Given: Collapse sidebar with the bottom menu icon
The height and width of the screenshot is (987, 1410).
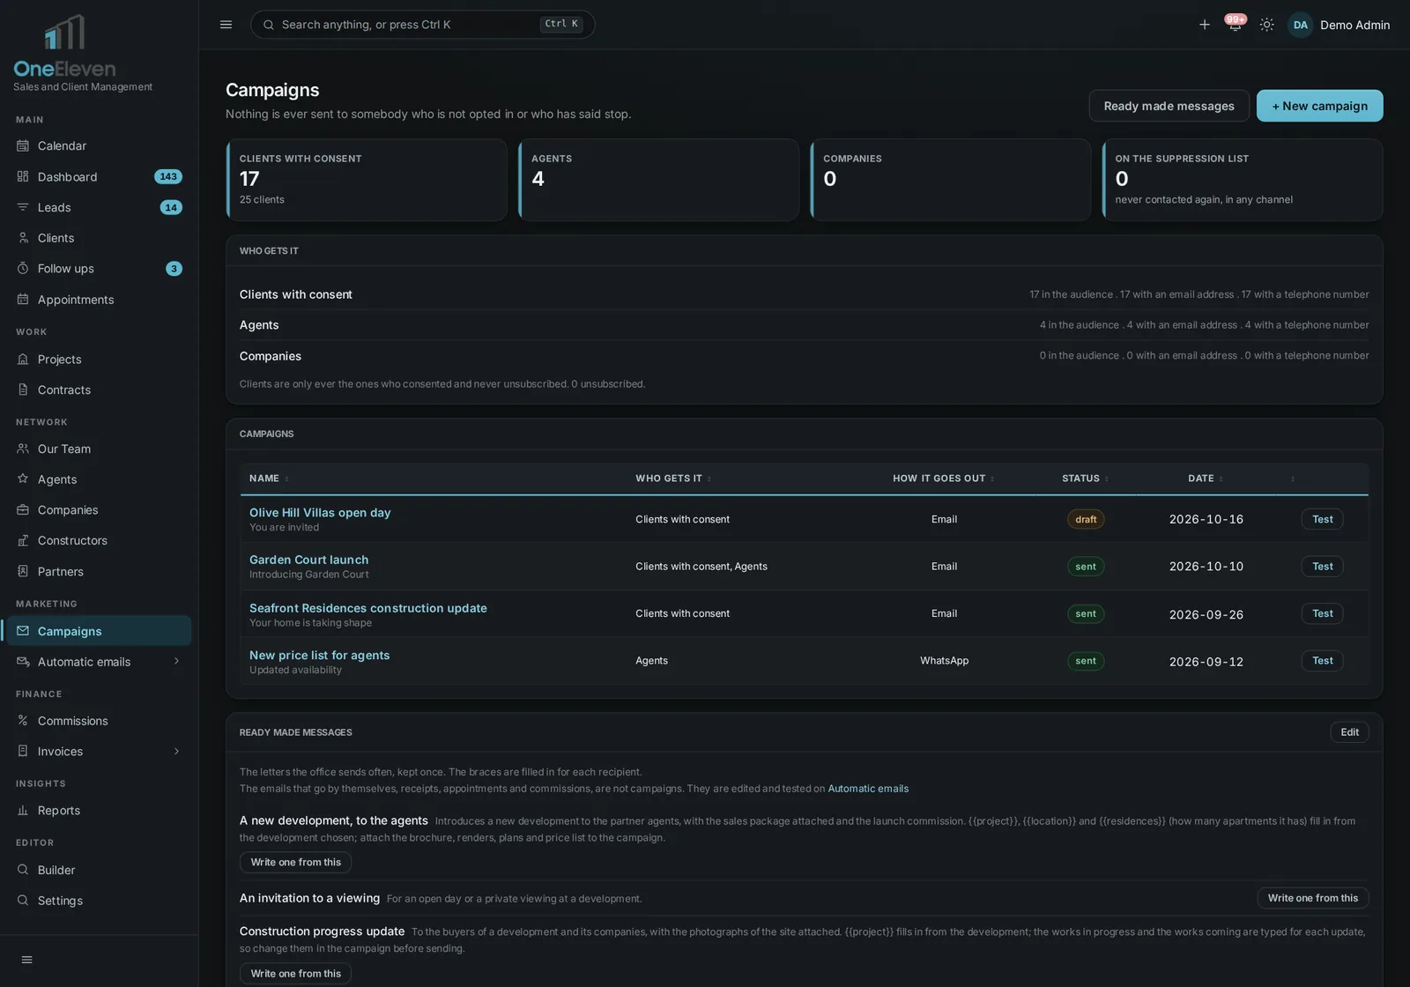Looking at the screenshot, I should tap(26, 960).
